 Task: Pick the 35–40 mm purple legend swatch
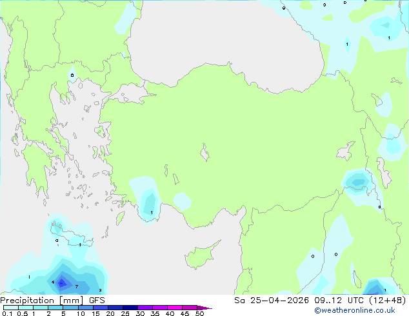[160, 308]
